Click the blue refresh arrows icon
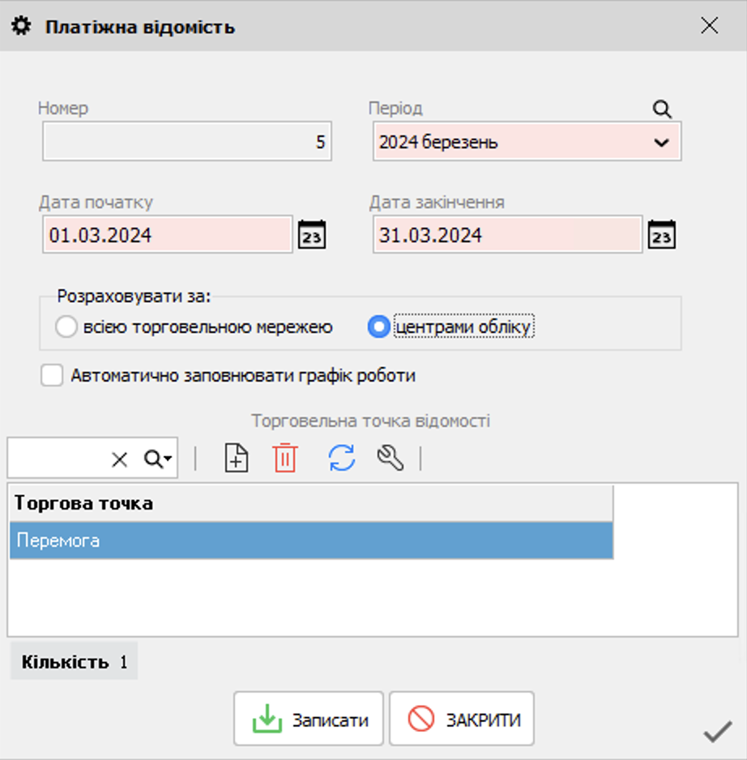The width and height of the screenshot is (747, 760). 342,459
